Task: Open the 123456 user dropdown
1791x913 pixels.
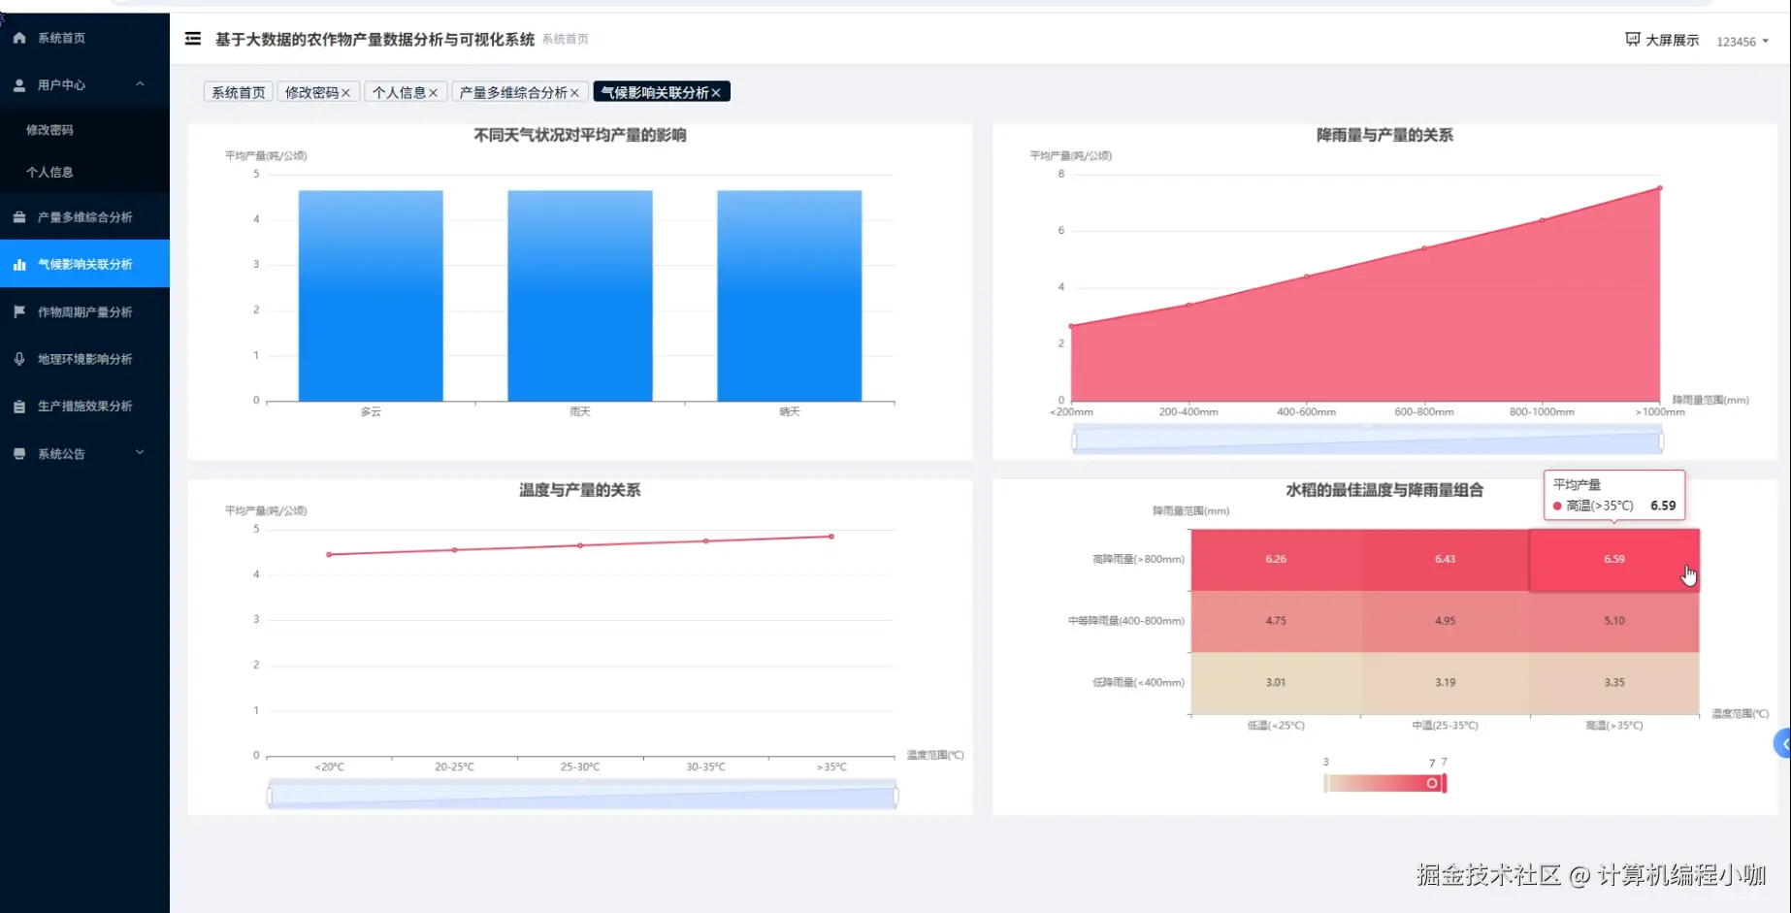Action: (x=1742, y=42)
